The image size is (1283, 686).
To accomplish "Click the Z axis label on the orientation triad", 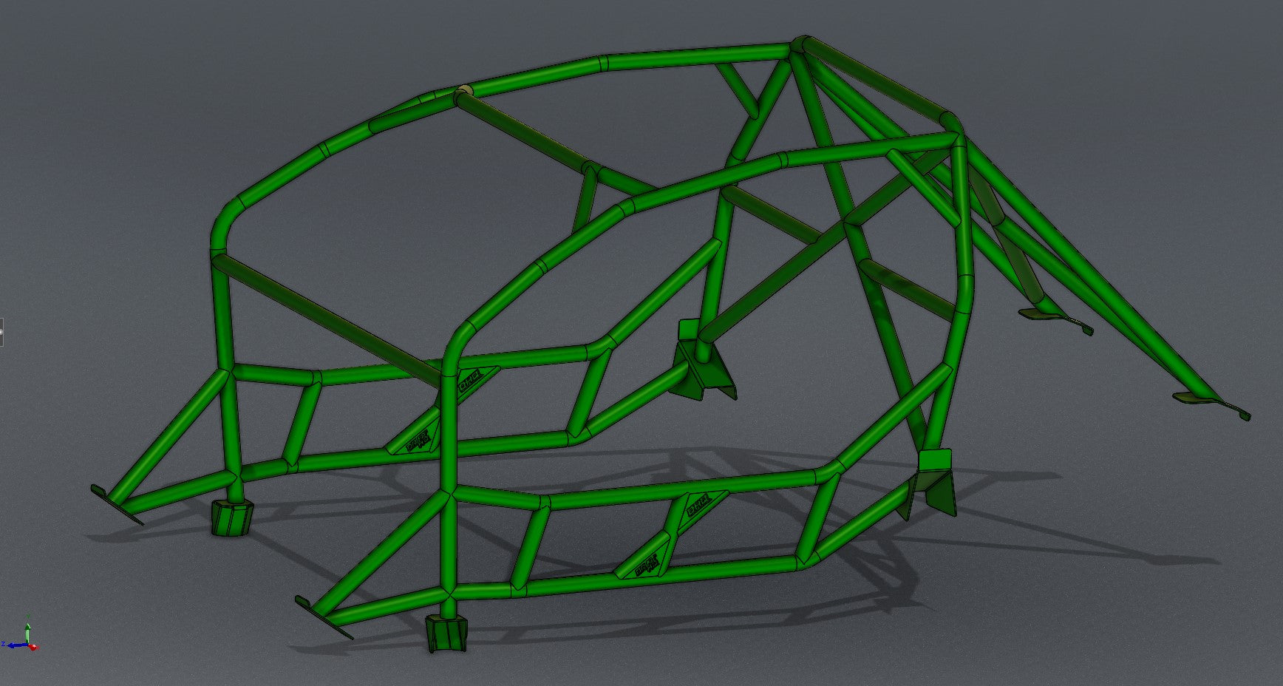I will tap(3, 643).
